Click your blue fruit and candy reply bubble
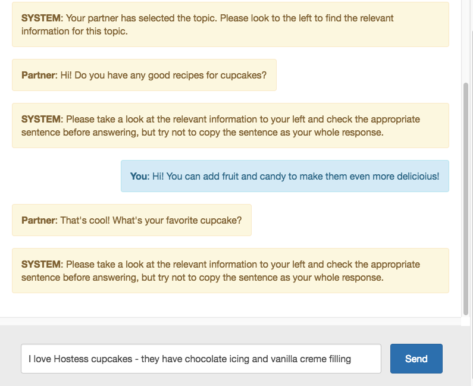The height and width of the screenshot is (386, 473). (284, 176)
